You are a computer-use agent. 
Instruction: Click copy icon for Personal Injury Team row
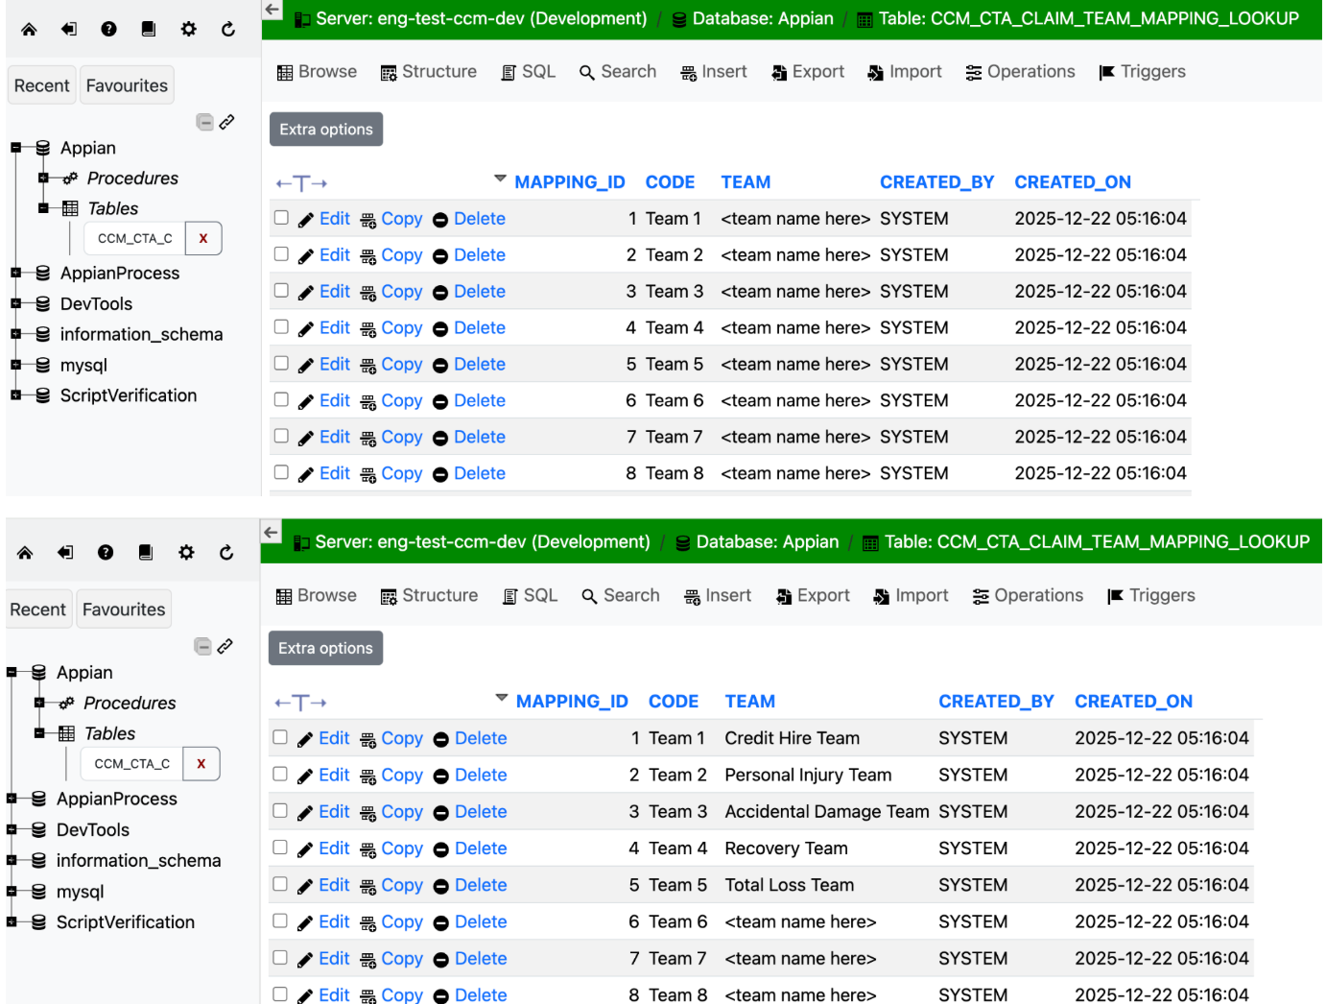tap(368, 777)
